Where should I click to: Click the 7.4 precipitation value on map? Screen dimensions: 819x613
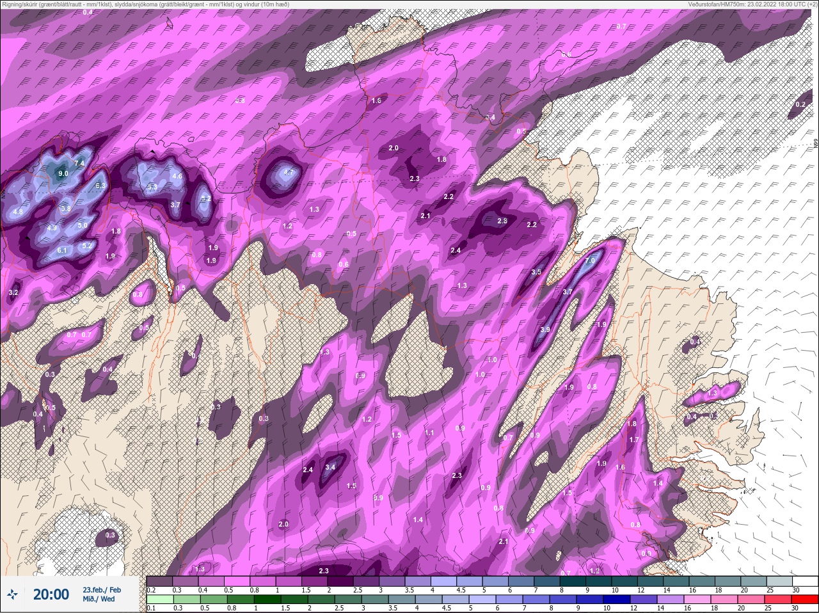(79, 164)
